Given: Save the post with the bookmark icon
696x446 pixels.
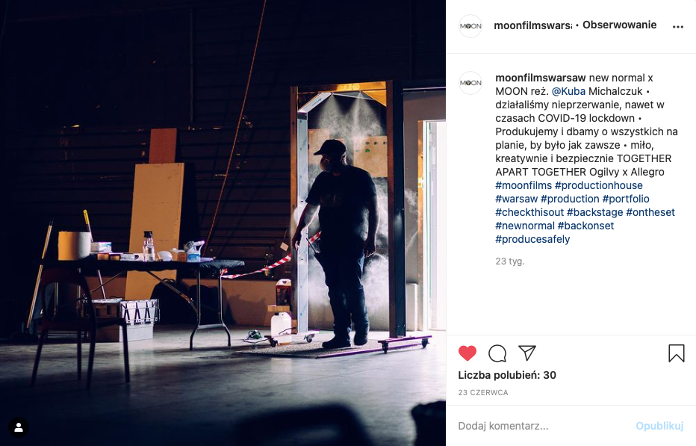Looking at the screenshot, I should click(x=677, y=353).
